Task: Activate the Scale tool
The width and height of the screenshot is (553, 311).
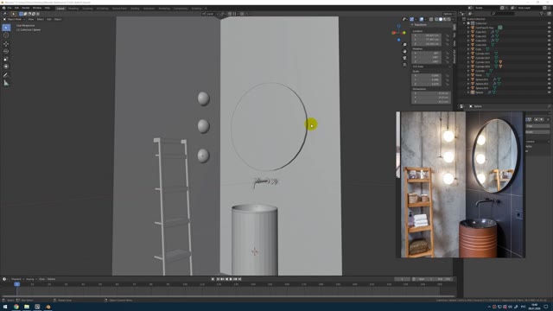Action: click(x=6, y=59)
